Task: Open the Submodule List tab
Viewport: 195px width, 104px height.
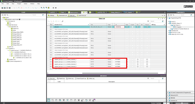Action: pos(62,16)
